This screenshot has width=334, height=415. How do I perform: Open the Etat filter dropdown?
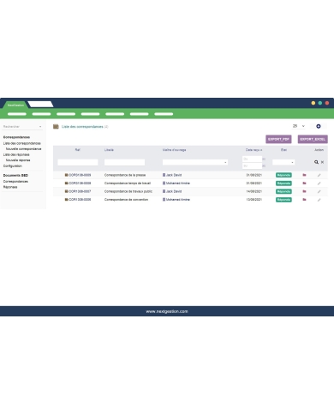click(283, 162)
